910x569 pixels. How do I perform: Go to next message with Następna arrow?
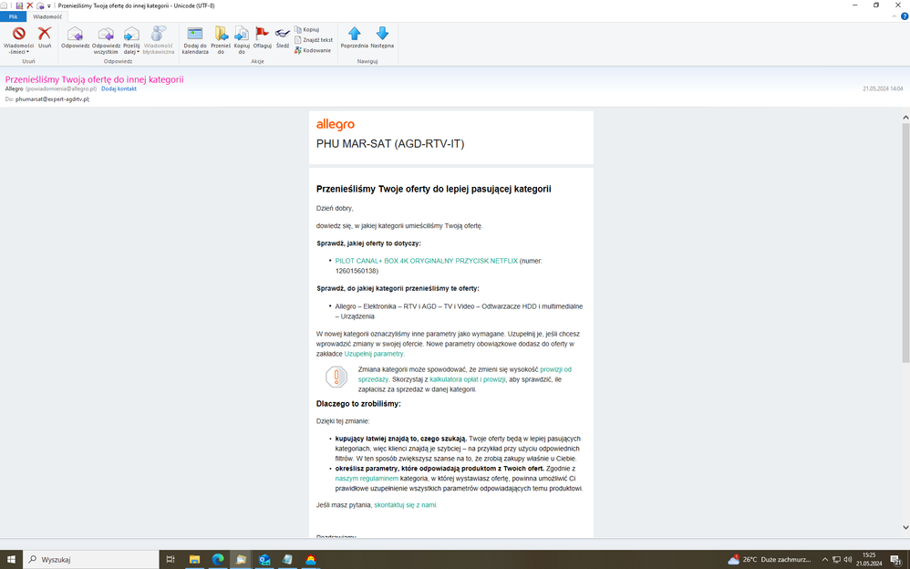coord(382,35)
